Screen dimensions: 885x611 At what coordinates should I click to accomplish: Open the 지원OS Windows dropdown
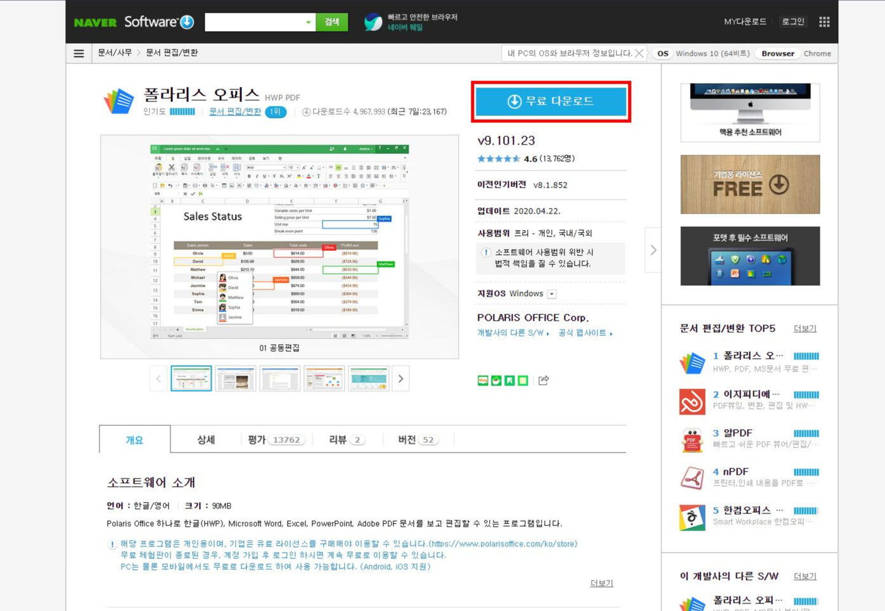coord(552,294)
